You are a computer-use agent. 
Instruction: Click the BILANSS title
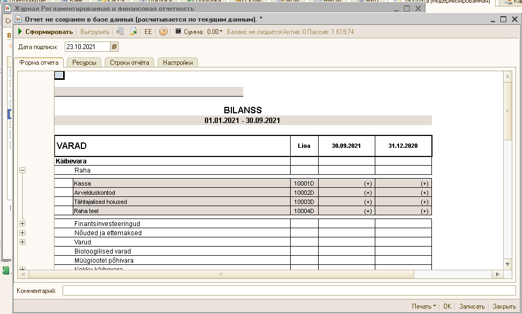point(243,110)
